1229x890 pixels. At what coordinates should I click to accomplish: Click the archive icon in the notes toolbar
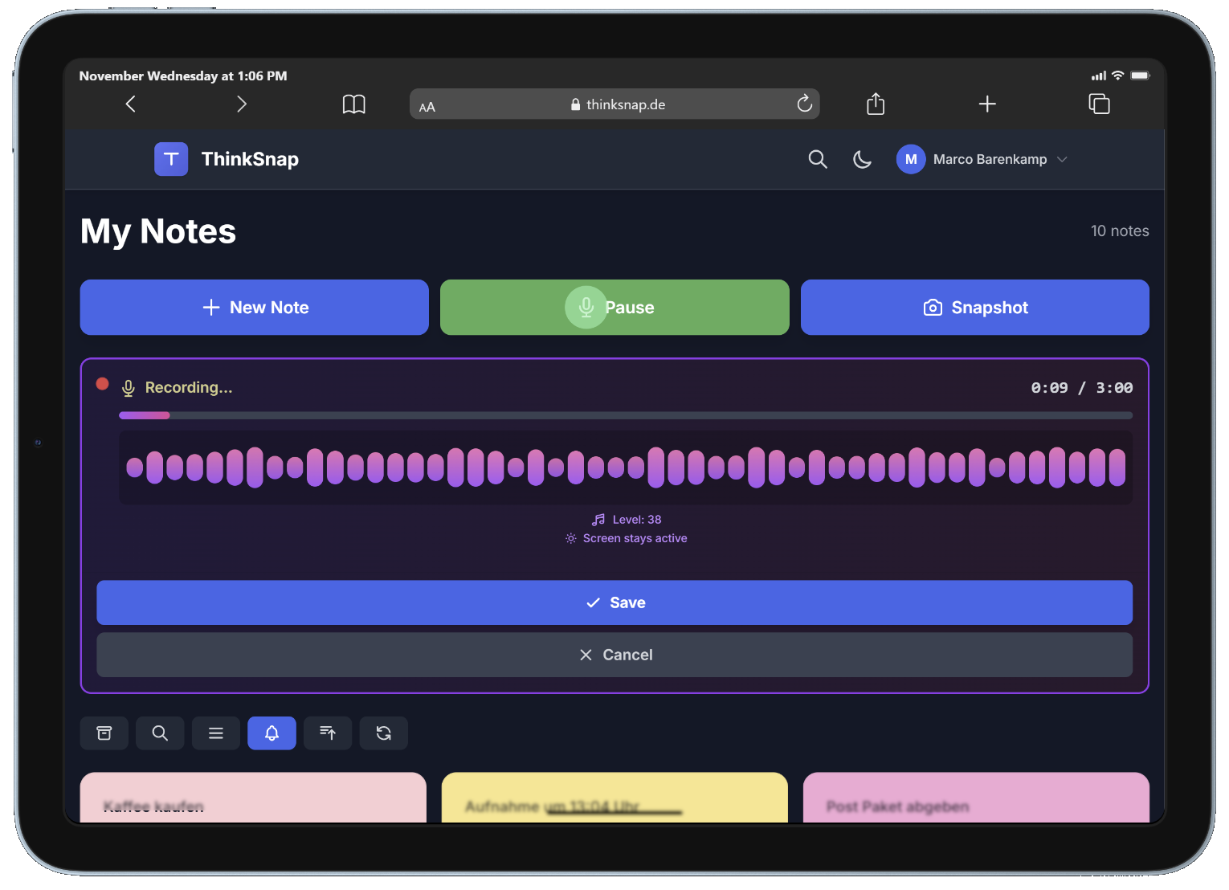(104, 733)
